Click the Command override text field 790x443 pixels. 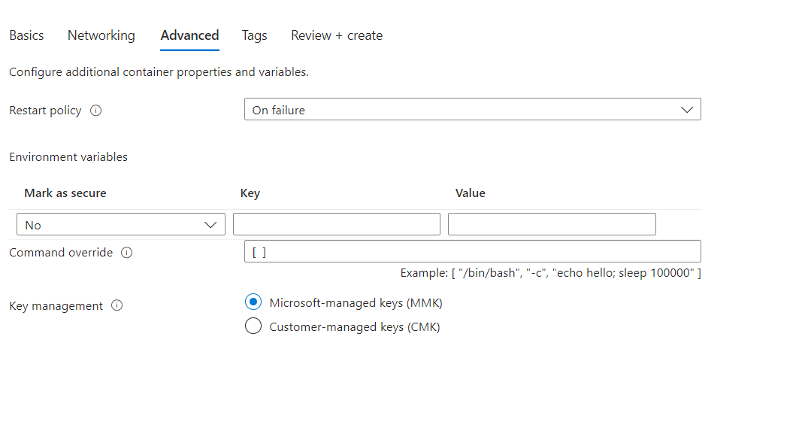coord(472,251)
